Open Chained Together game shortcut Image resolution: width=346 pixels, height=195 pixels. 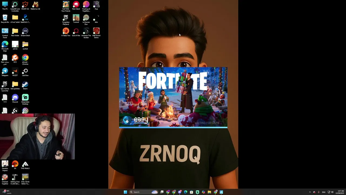pos(5,179)
